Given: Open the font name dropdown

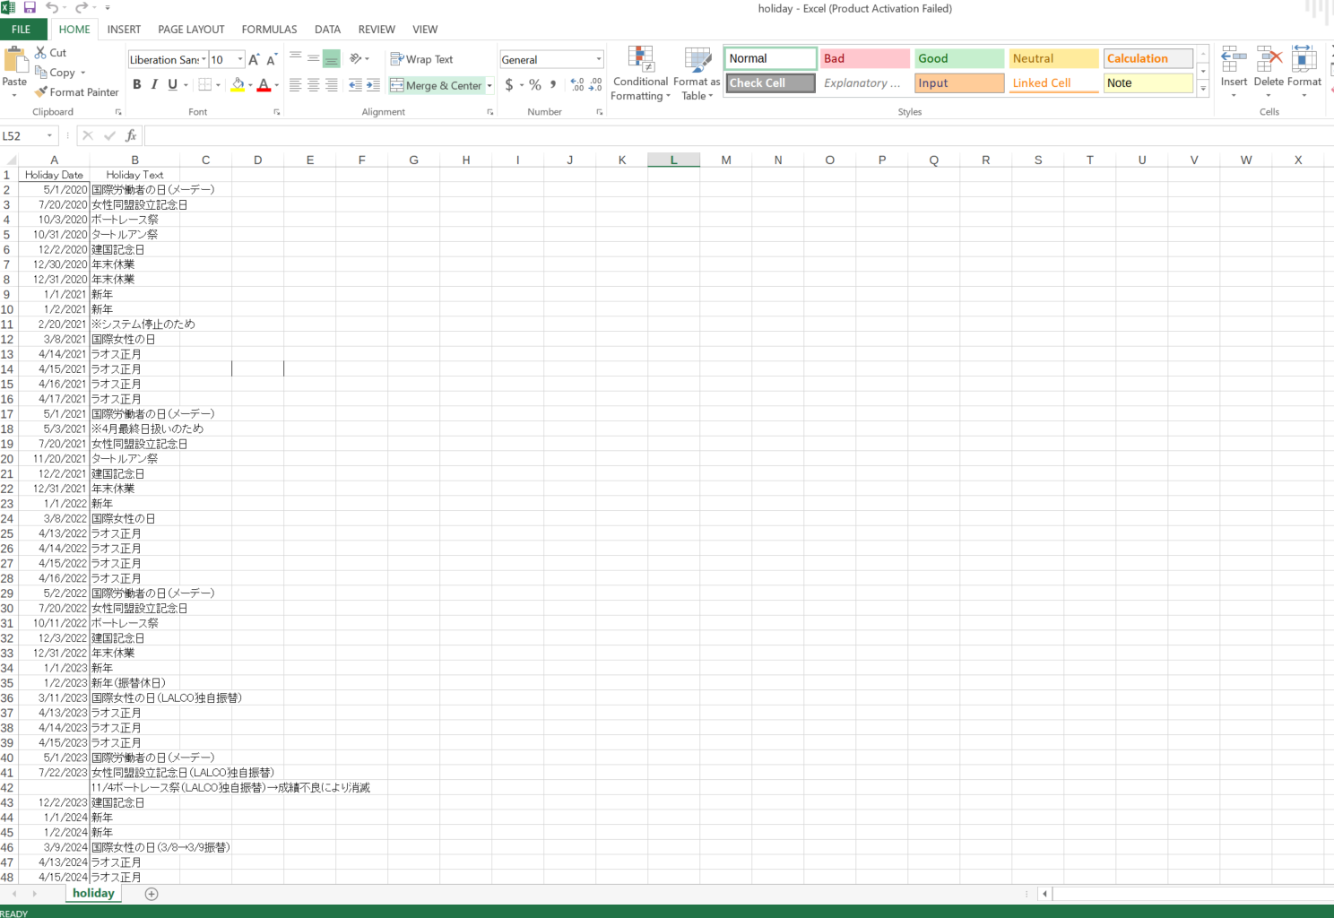Looking at the screenshot, I should click(204, 59).
